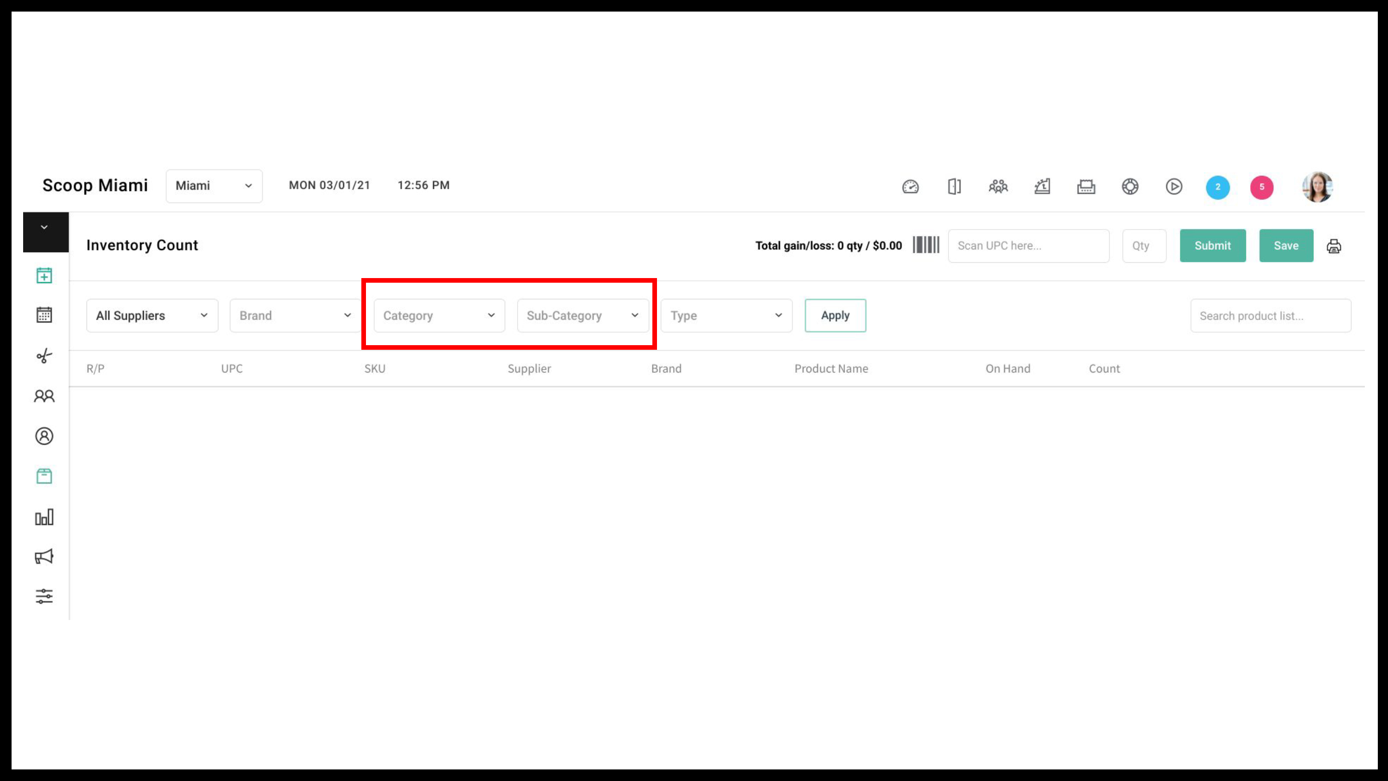Click the Apply filter button
Viewport: 1388px width, 781px height.
pos(835,315)
